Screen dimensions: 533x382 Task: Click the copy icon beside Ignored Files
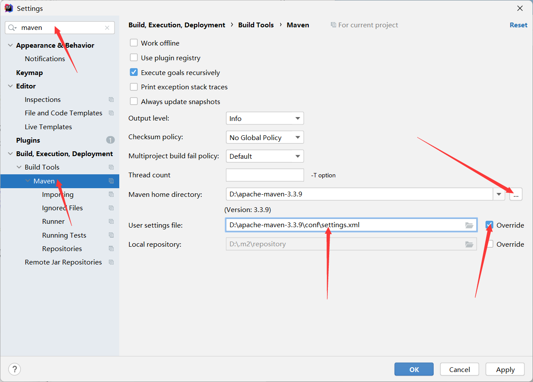click(111, 208)
